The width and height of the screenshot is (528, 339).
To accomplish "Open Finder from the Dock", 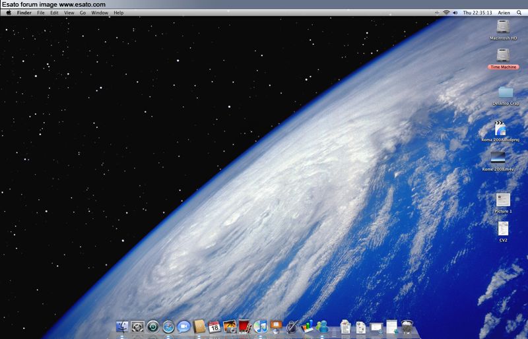I will pos(122,326).
